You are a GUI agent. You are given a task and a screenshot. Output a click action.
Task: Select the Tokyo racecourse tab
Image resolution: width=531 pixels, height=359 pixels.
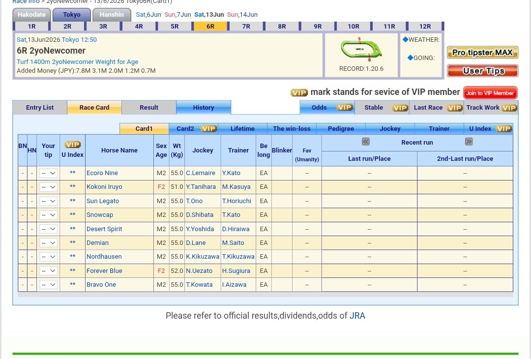71,15
